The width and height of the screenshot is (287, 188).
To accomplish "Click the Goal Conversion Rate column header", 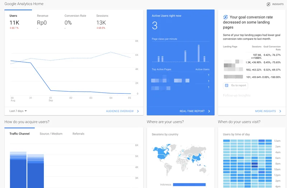I will pyautogui.click(x=272, y=48).
